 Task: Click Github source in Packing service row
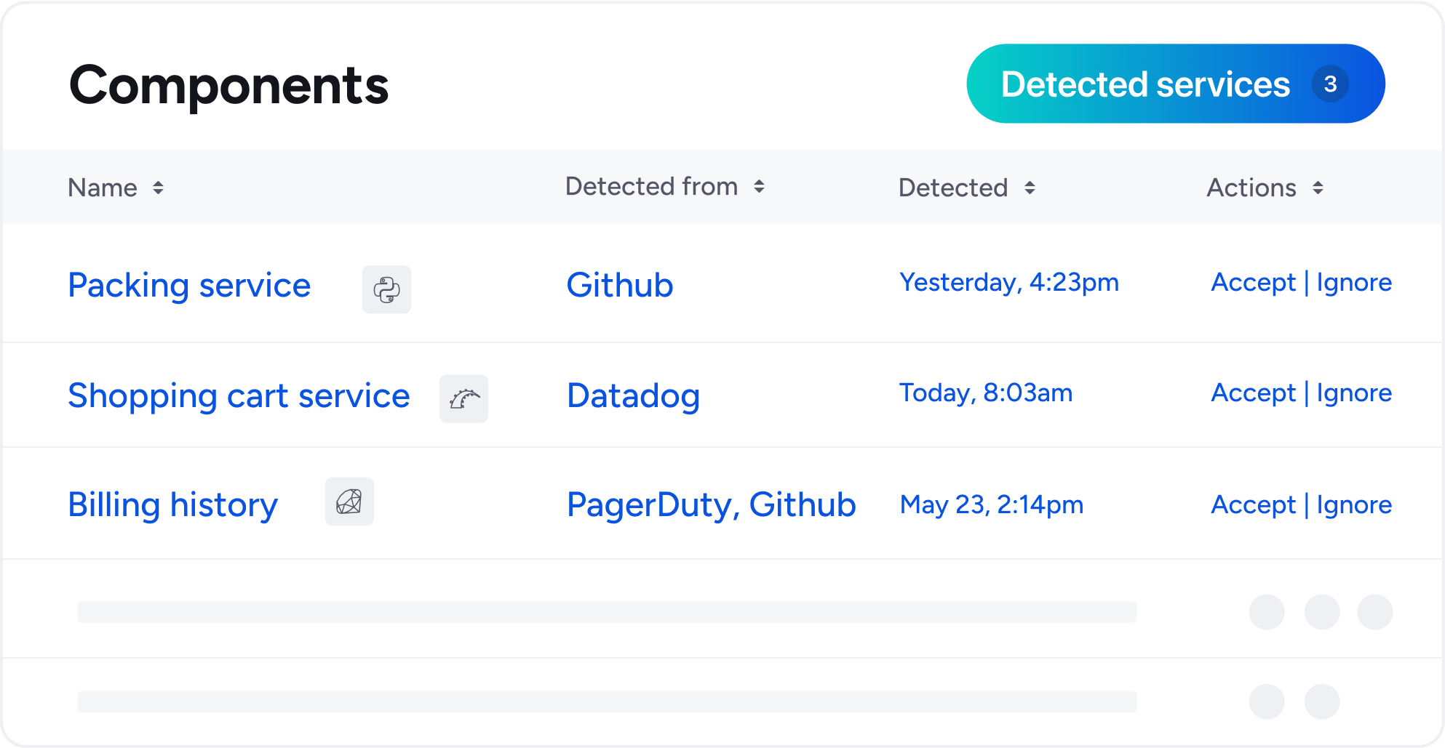pyautogui.click(x=620, y=285)
